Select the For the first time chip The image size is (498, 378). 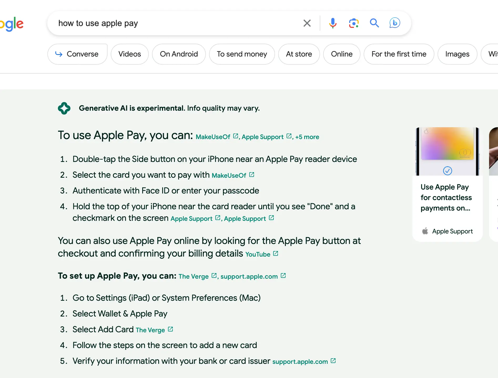(x=399, y=54)
